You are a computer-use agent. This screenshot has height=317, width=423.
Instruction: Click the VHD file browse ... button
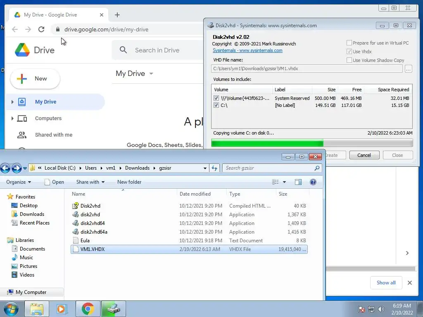click(x=409, y=69)
